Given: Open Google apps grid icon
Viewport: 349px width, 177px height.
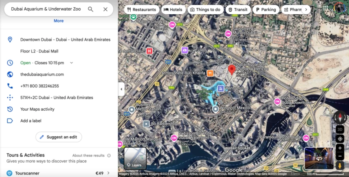Looking at the screenshot, I should pos(326,8).
